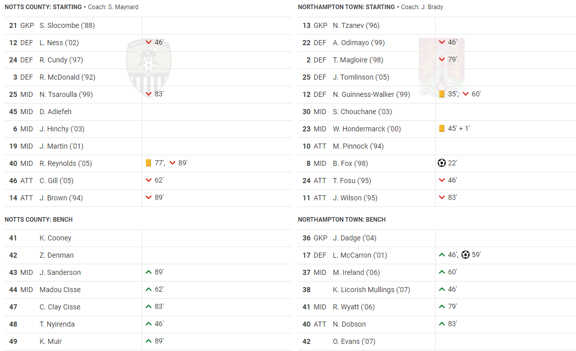Viewport: 576px width, 351px height.
Task: Click the Notts County club crest
Action: tap(148, 68)
